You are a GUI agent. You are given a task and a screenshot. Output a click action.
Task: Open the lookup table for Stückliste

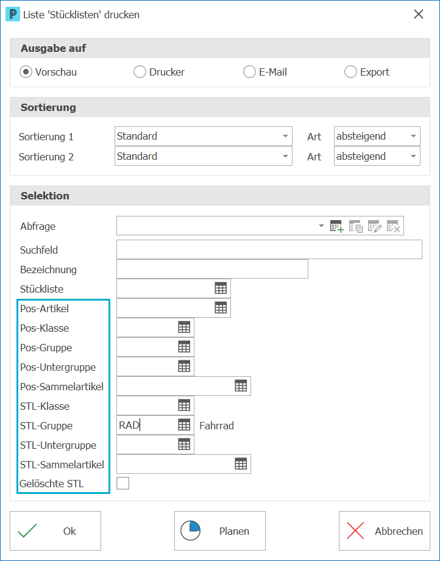pos(221,288)
